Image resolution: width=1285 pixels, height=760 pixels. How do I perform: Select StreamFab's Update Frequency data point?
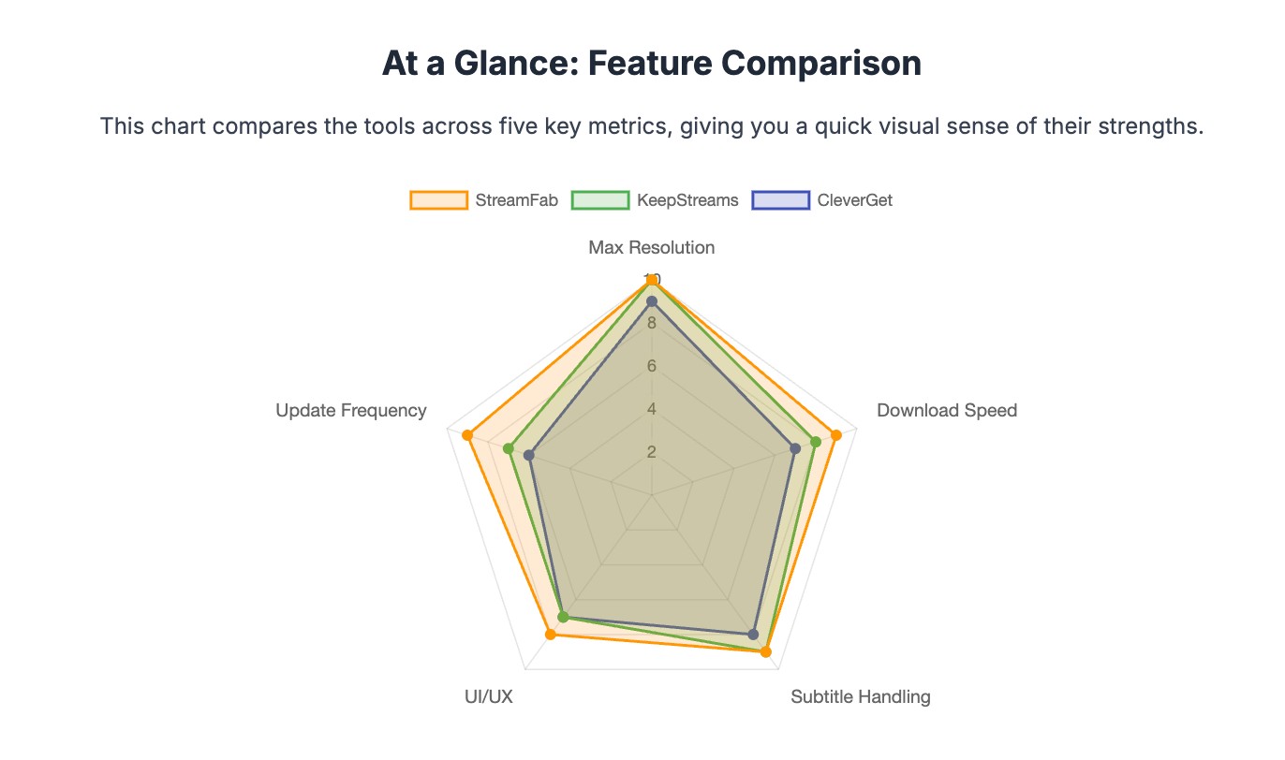(466, 434)
